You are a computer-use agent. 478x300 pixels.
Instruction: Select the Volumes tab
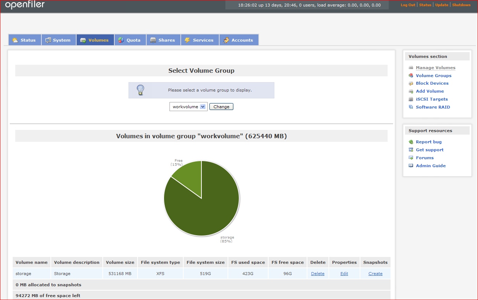[x=95, y=40]
